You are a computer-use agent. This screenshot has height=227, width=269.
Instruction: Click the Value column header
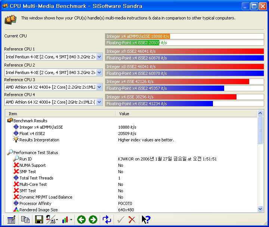186,114
